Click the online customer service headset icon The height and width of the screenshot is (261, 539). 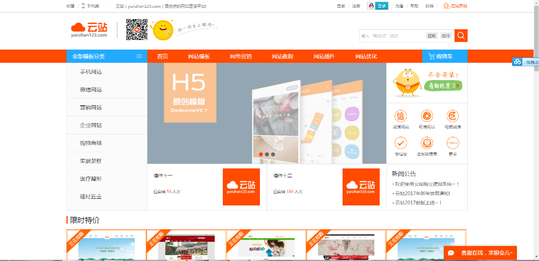coord(446,6)
